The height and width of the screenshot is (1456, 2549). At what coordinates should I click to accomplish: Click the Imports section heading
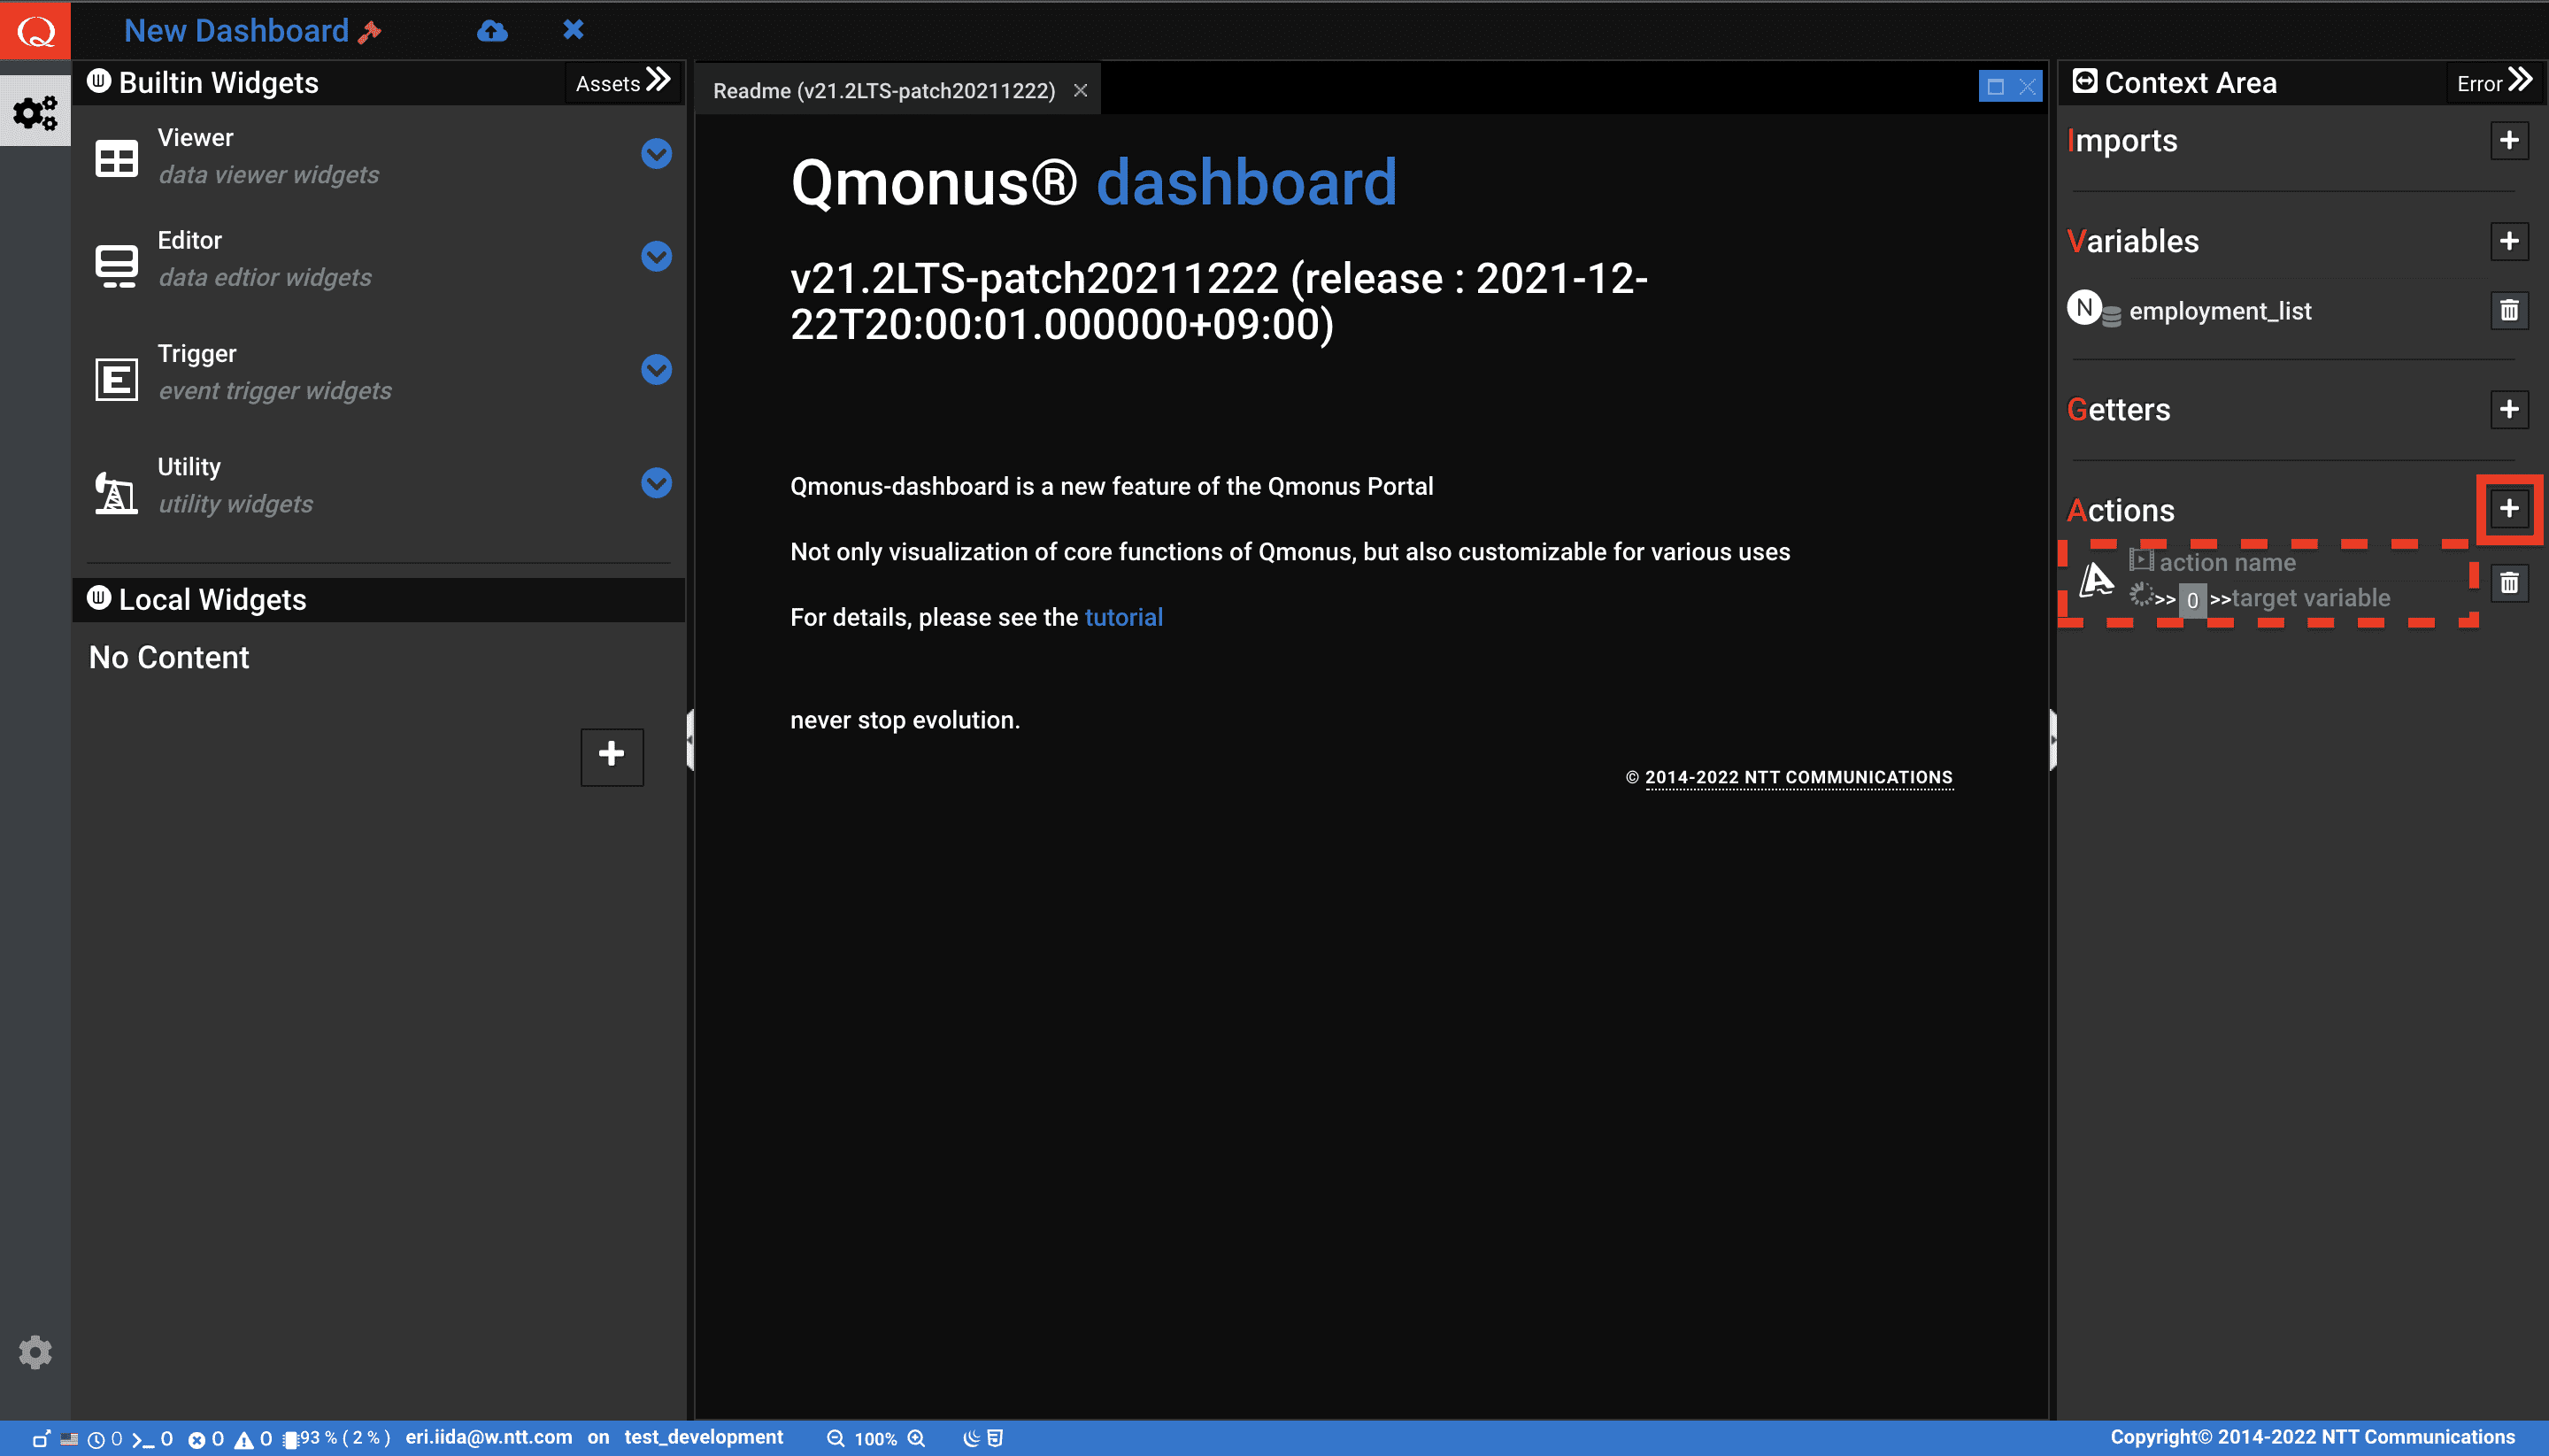click(x=2122, y=141)
